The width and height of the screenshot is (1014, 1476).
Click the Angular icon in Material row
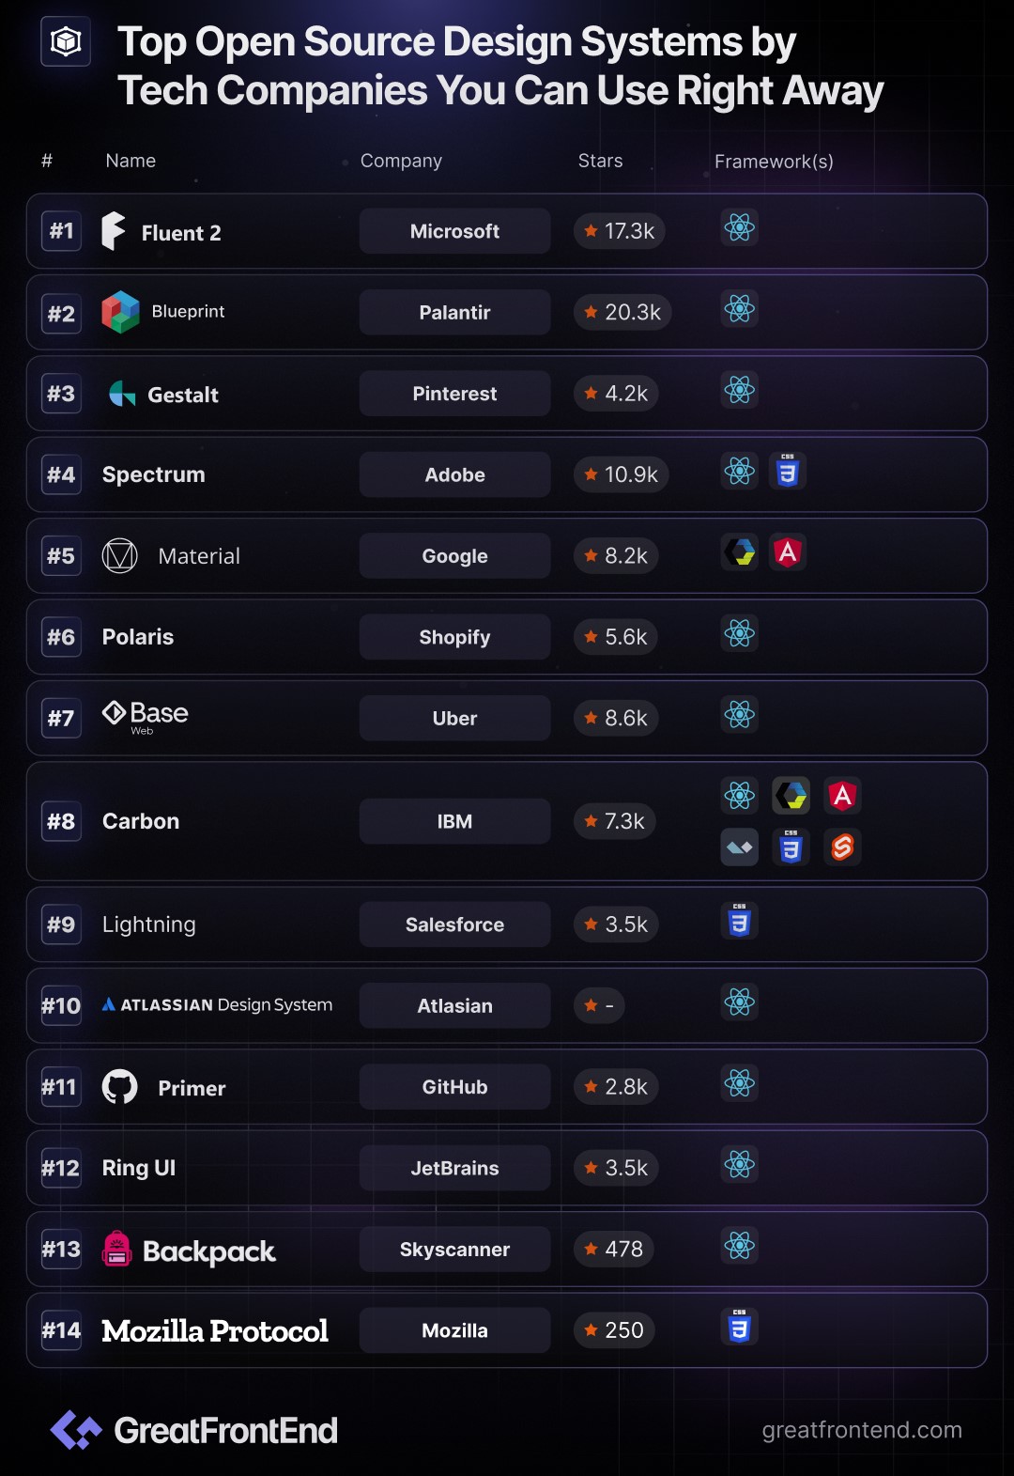788,552
